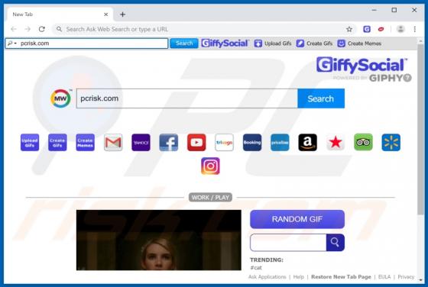Viewport: 428px width, 287px height.
Task: Reload the page
Action: pos(42,29)
